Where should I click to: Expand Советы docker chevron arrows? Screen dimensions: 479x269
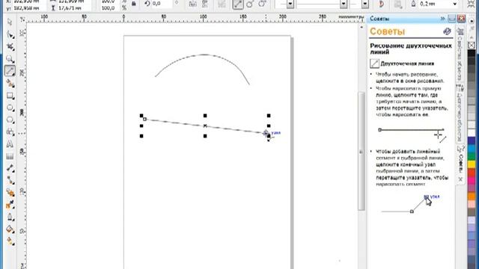pyautogui.click(x=442, y=19)
